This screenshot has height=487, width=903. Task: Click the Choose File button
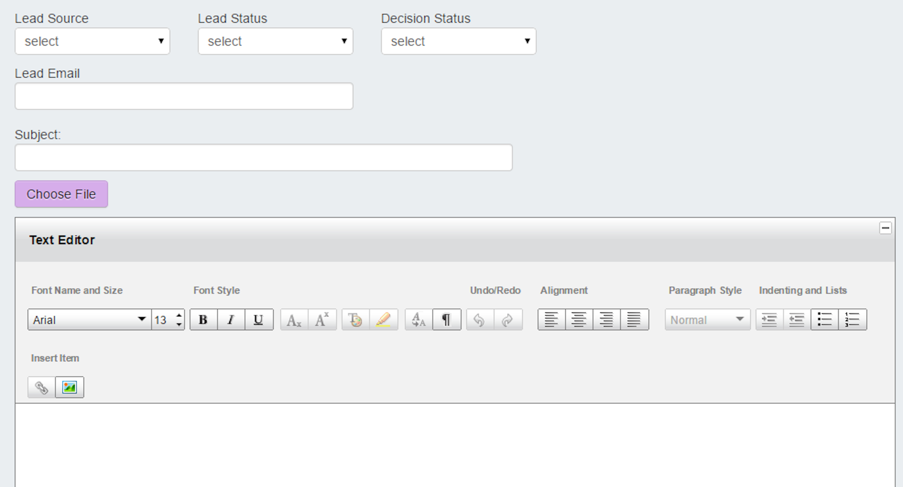[61, 194]
